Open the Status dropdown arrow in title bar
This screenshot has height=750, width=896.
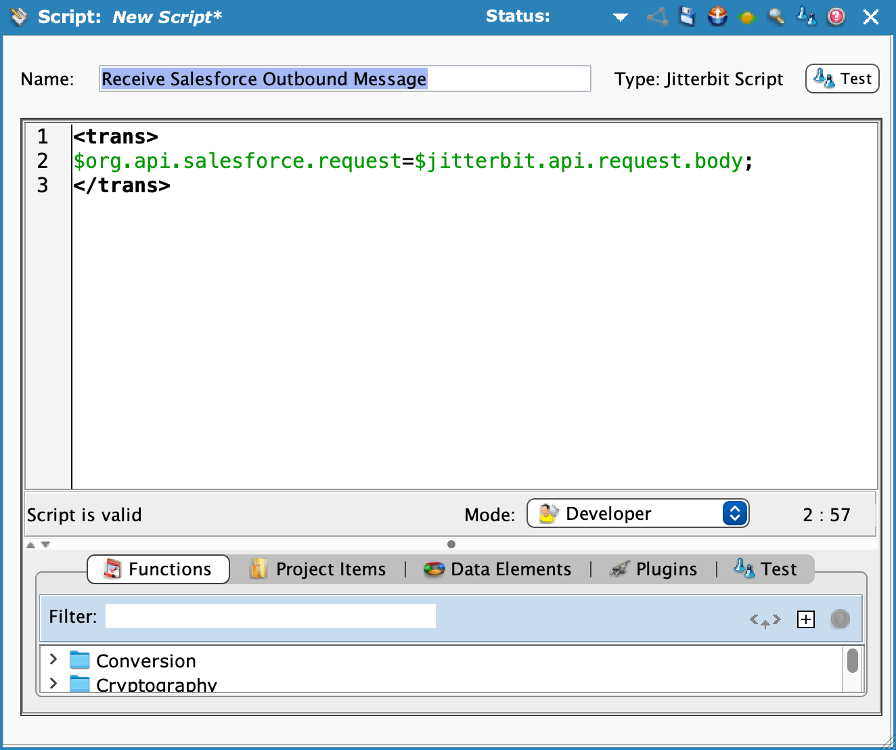click(620, 18)
